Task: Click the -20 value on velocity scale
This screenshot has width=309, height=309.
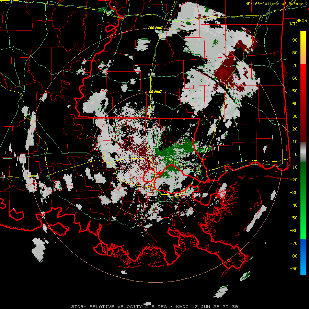Action: pos(294,180)
